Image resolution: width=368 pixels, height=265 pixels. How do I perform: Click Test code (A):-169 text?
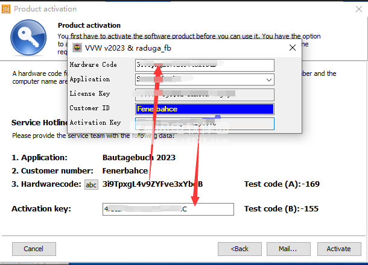[x=282, y=184]
